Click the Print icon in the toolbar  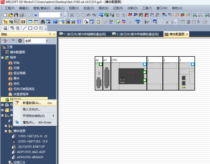click(21, 15)
